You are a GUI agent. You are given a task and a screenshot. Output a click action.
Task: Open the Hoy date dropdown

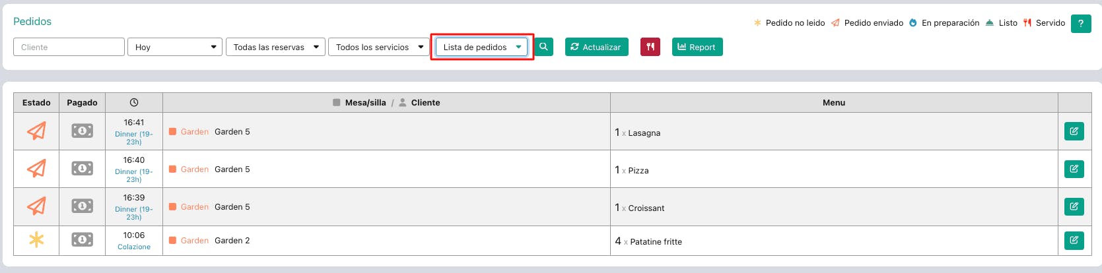click(x=175, y=47)
